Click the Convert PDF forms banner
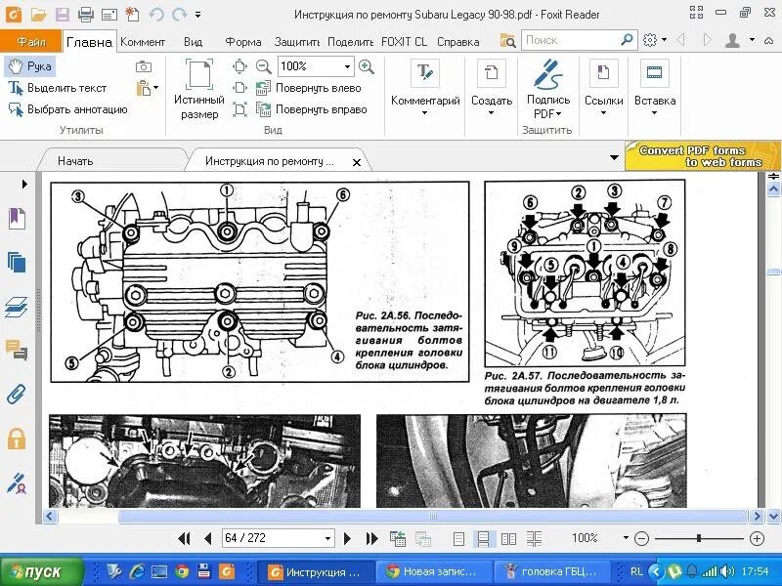 coord(701,155)
